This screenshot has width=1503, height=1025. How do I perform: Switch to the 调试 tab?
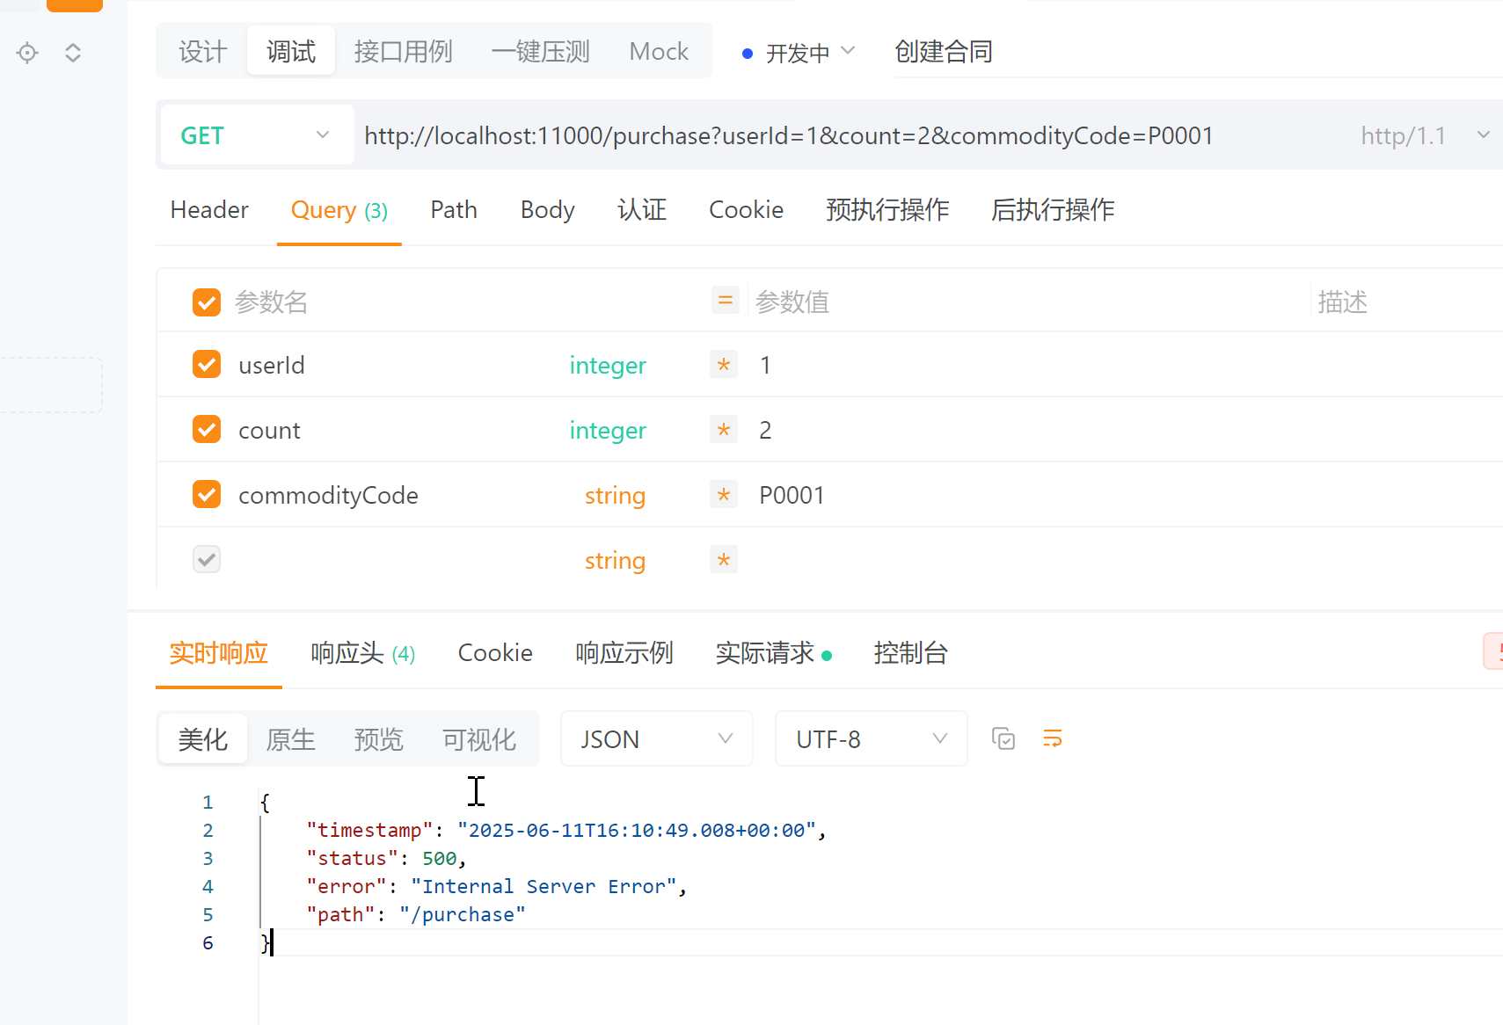[x=291, y=51]
